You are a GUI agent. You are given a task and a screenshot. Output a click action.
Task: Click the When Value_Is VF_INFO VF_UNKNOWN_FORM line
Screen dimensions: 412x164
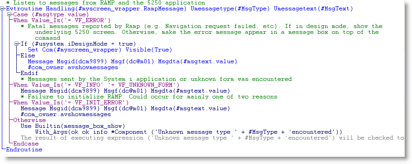tap(96, 85)
